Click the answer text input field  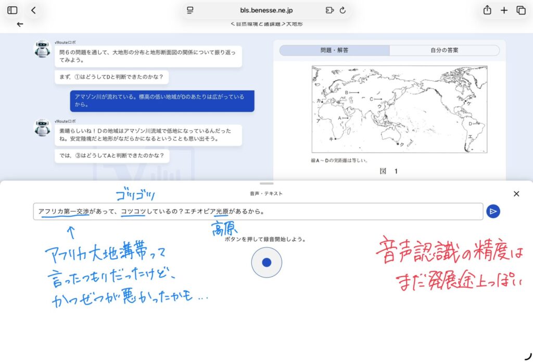pyautogui.click(x=258, y=211)
